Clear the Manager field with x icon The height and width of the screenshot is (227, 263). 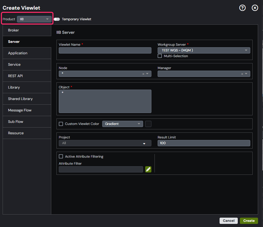coord(242,74)
